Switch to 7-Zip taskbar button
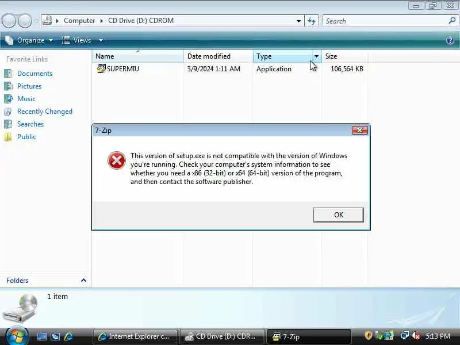Screen dimensions: 460x345 309,336
